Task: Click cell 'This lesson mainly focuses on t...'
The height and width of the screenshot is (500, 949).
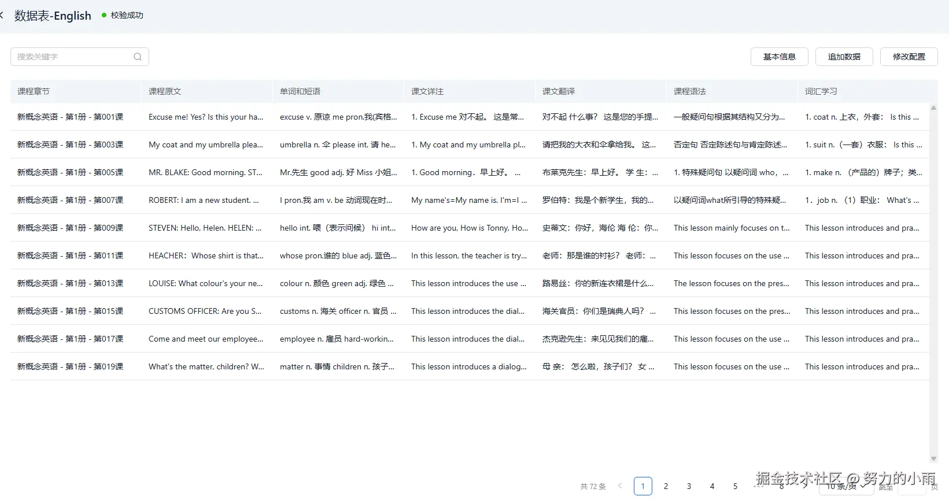Action: pos(732,228)
